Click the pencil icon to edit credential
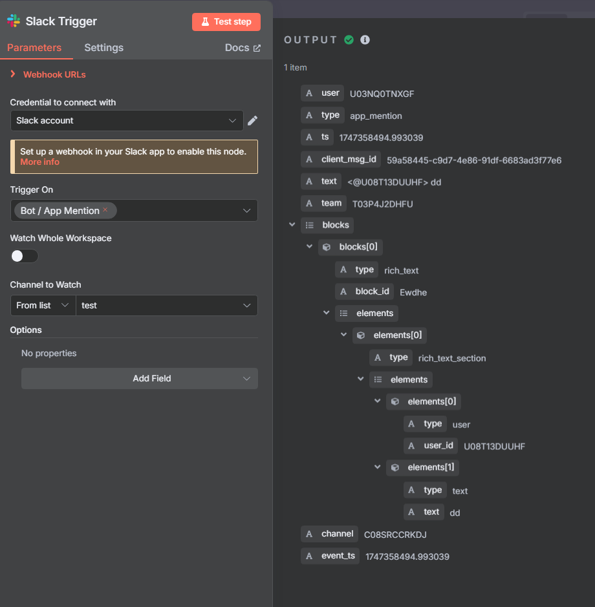The height and width of the screenshot is (607, 595). [x=253, y=120]
